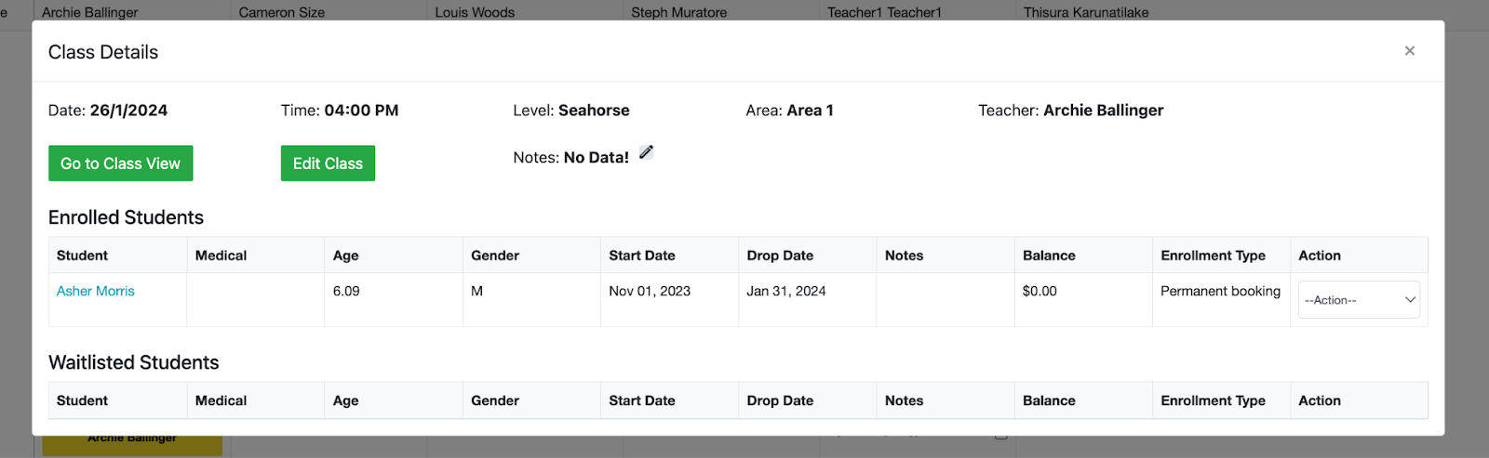Image resolution: width=1489 pixels, height=458 pixels.
Task: Click Steph Muratore teacher column heading
Action: click(x=679, y=12)
